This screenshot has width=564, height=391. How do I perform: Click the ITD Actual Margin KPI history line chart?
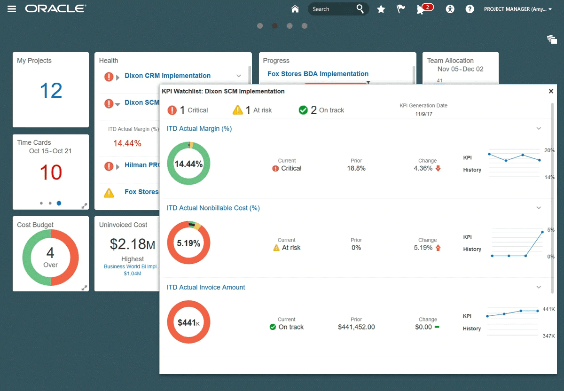tap(515, 163)
